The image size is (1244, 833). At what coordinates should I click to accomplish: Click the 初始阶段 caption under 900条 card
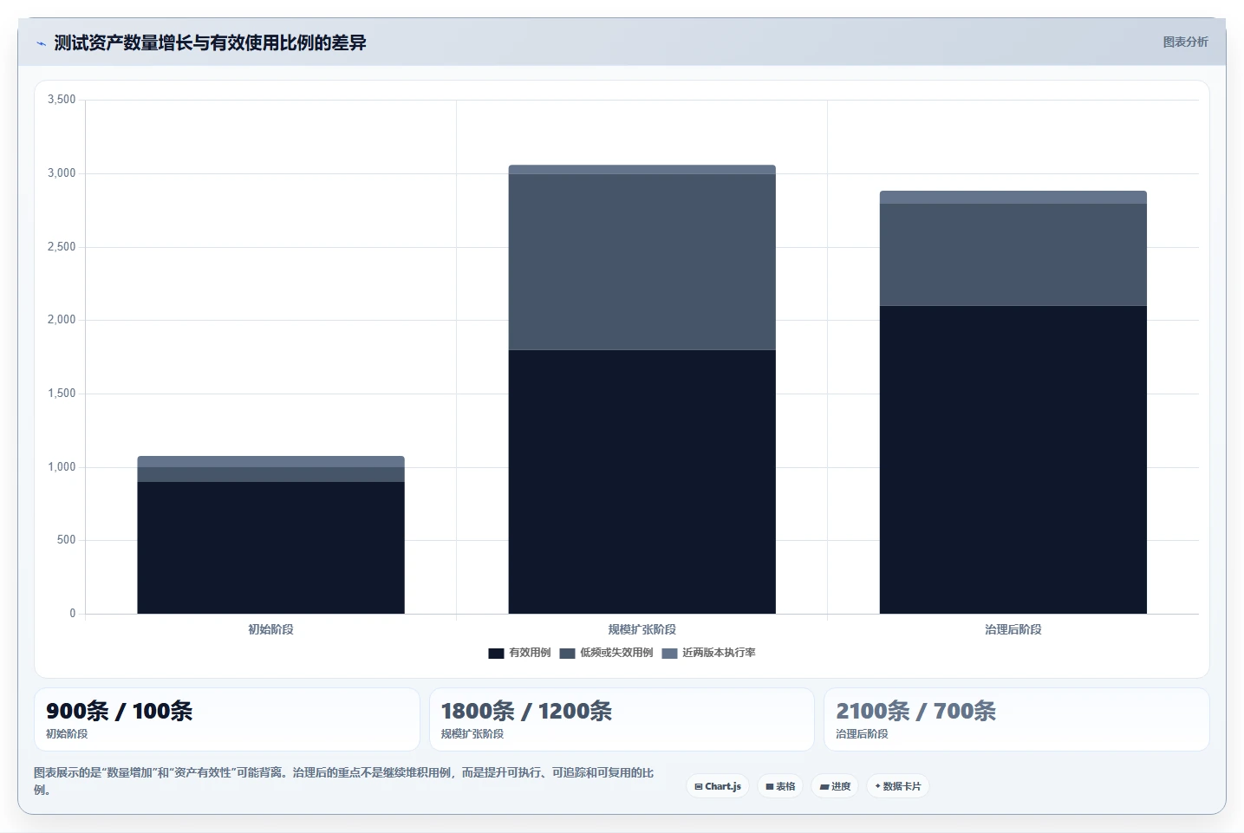click(x=67, y=733)
